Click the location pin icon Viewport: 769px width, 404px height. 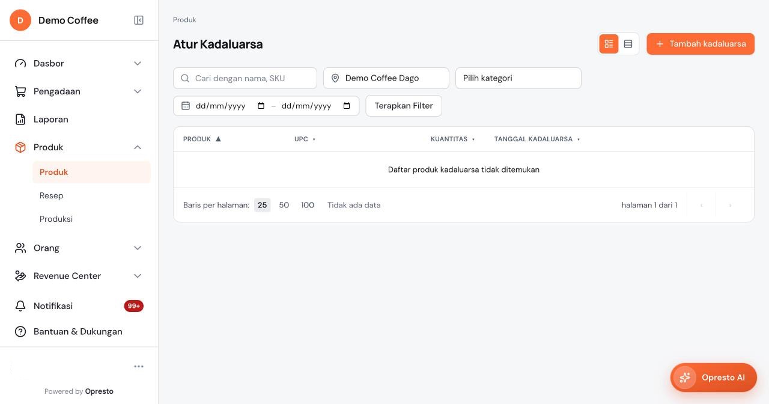pos(335,78)
